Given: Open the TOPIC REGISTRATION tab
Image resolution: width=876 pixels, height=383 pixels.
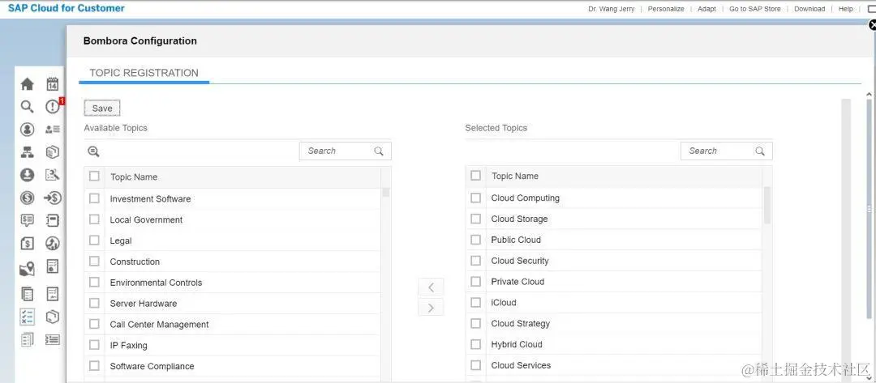Looking at the screenshot, I should (x=144, y=73).
